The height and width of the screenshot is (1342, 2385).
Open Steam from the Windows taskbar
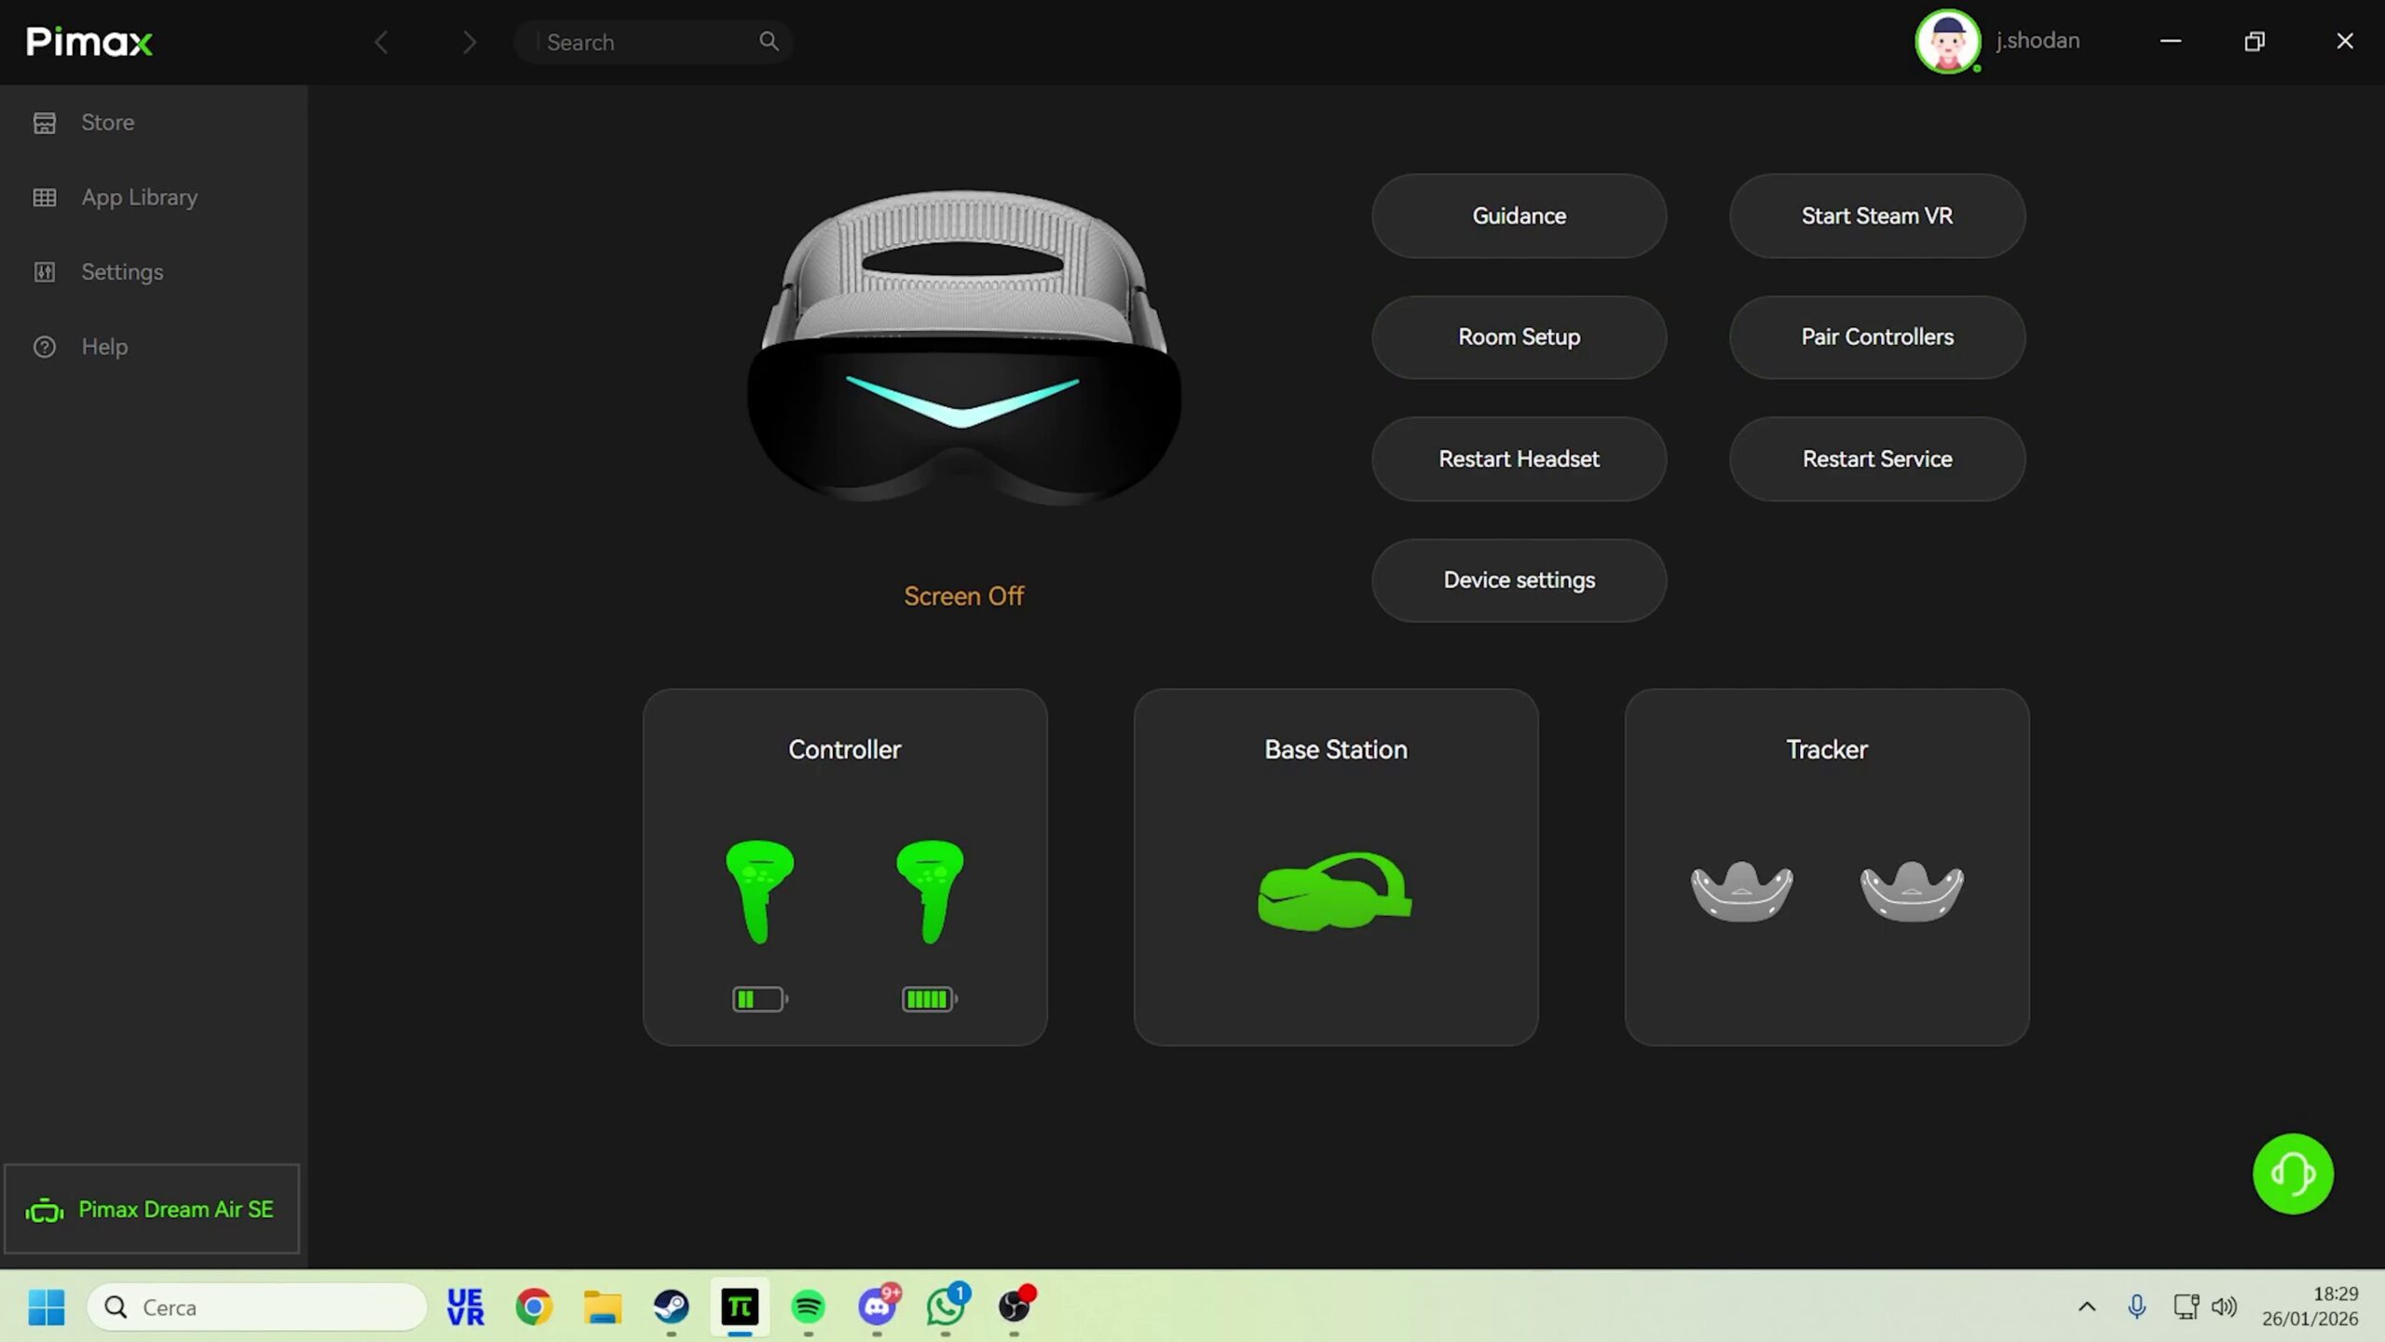tap(671, 1307)
